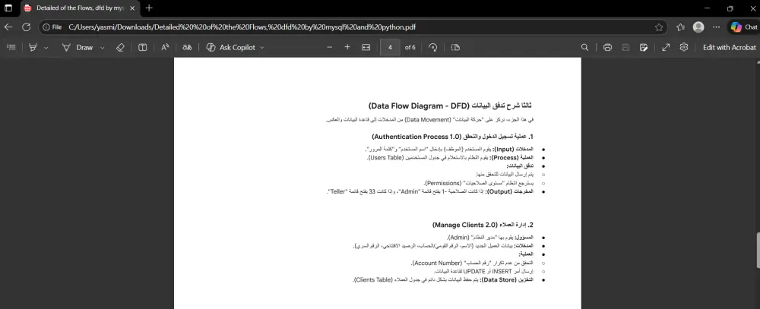Search within the PDF

tap(585, 48)
